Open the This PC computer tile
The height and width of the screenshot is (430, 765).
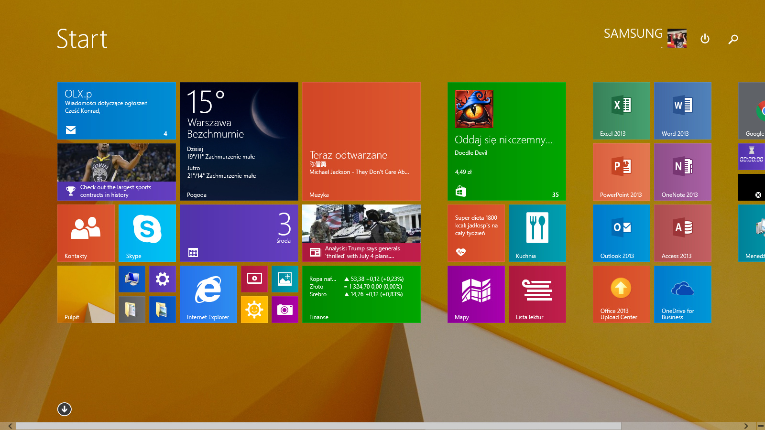pos(132,279)
